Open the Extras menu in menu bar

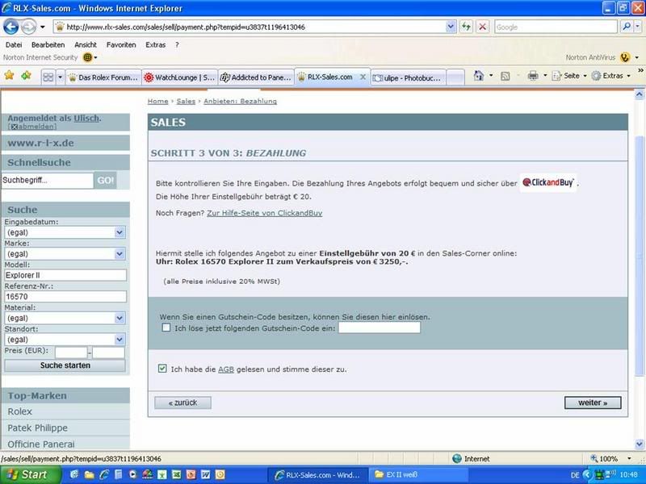click(x=155, y=45)
